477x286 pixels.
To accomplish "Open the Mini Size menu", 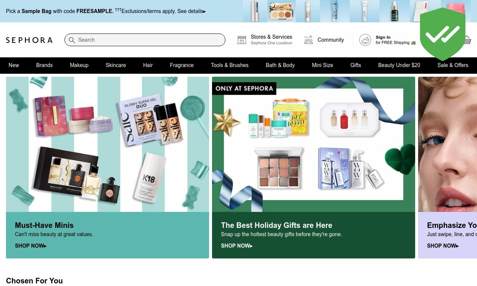I will [x=322, y=65].
